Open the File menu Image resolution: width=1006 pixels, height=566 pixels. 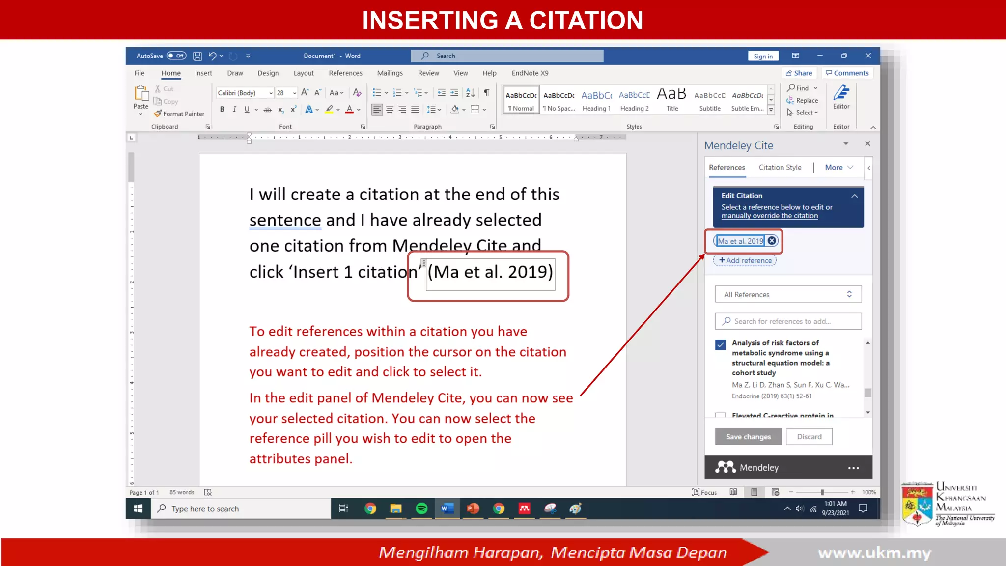[140, 73]
